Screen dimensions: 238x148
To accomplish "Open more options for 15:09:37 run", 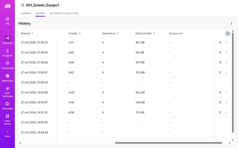I will pyautogui.click(x=226, y=73).
